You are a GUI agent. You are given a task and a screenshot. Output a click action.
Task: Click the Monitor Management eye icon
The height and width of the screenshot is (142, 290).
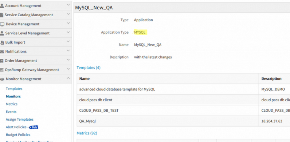pyautogui.click(x=2, y=79)
